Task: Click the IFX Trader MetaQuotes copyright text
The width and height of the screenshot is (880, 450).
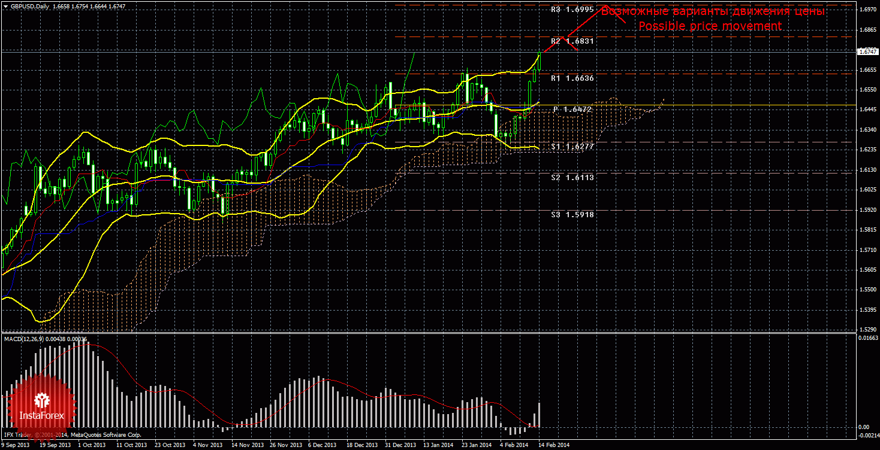Action: [x=72, y=435]
